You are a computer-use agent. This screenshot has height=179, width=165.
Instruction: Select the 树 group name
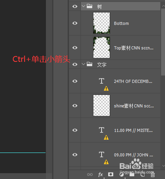pyautogui.click(x=99, y=7)
